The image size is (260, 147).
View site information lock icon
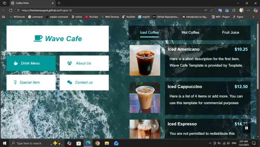tap(18, 10)
